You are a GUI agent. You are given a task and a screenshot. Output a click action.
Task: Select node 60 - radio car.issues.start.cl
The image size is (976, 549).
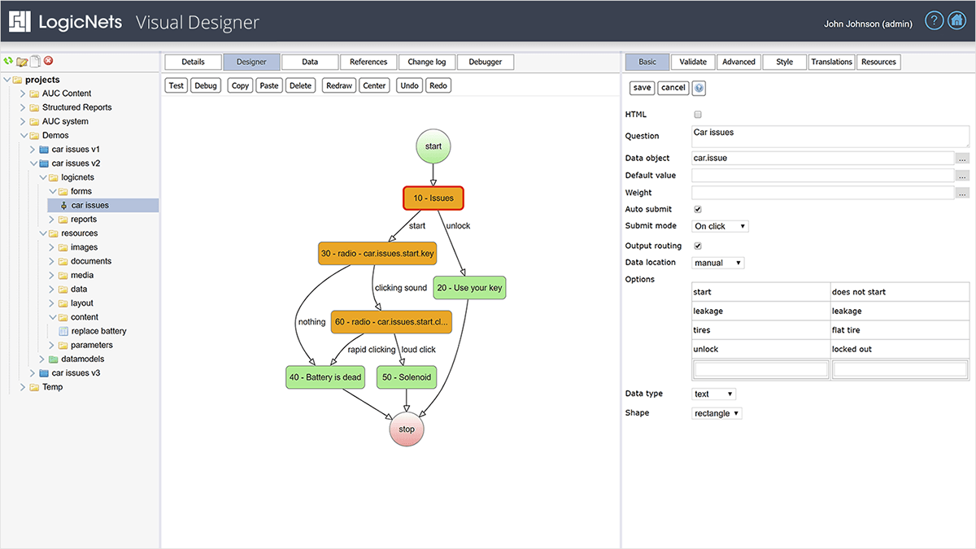pyautogui.click(x=390, y=321)
